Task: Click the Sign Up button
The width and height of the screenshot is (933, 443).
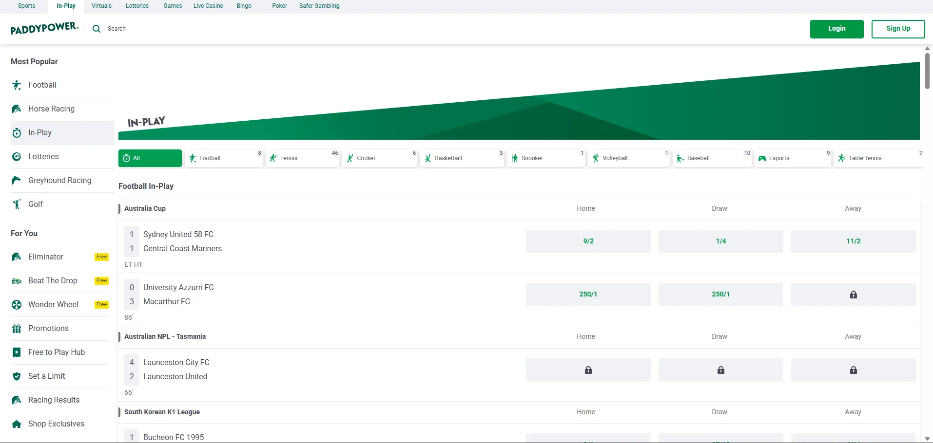Action: [x=898, y=29]
